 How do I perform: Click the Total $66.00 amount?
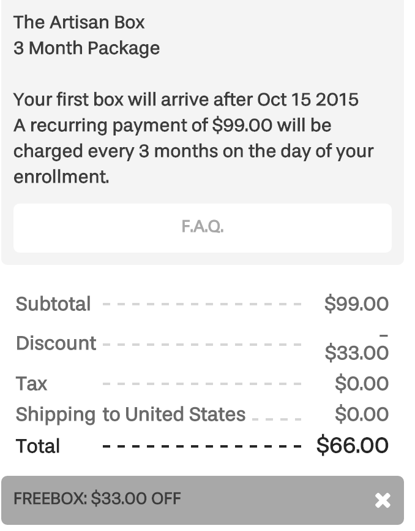[353, 445]
